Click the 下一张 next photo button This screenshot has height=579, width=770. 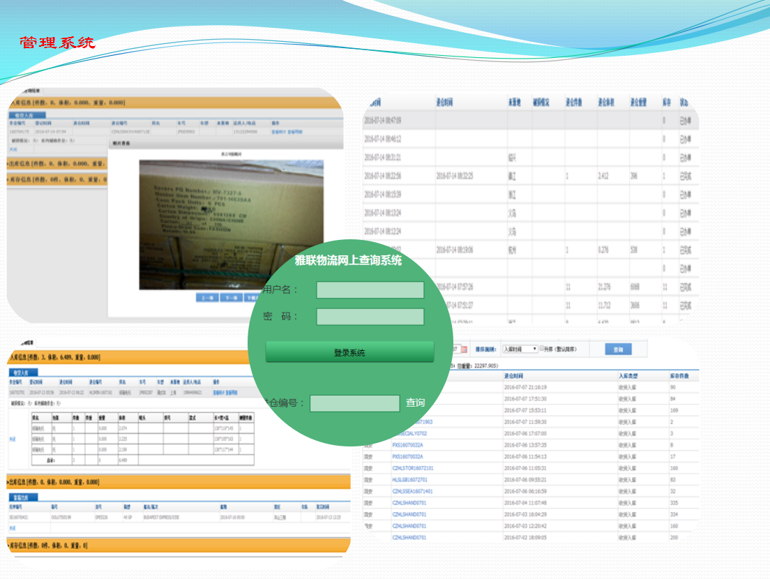231,298
